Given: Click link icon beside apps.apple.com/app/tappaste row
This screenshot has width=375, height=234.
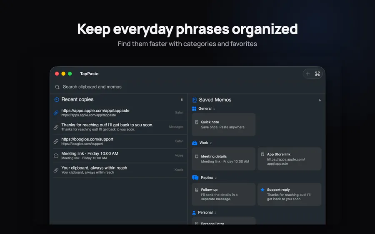Looking at the screenshot, I should click(x=56, y=113).
